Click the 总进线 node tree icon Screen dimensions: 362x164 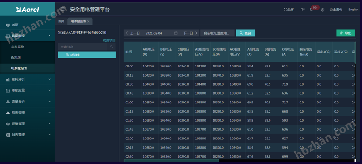pyautogui.click(x=67, y=55)
